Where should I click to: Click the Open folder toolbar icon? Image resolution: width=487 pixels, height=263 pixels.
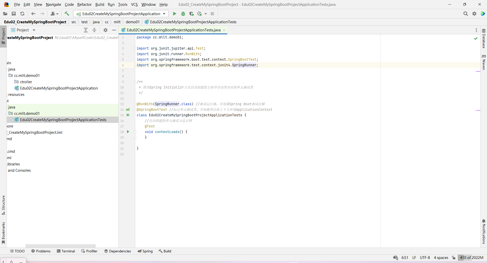tap(5, 14)
